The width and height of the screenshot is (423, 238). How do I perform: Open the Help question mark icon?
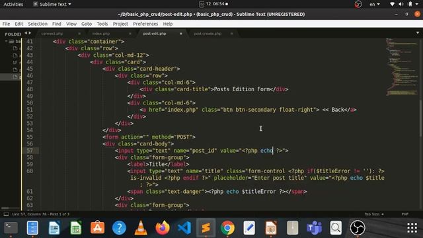pos(119,227)
